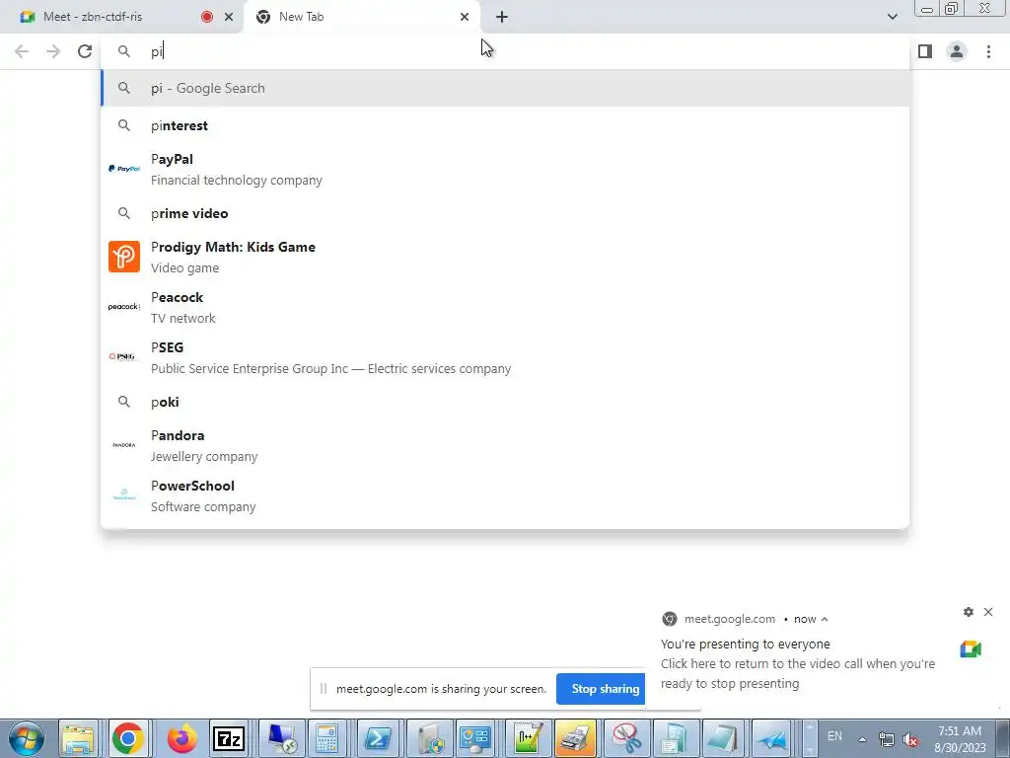Click 'meet.google.com is sharing your screen' text
Viewport: 1010px width, 758px height.
coord(441,689)
